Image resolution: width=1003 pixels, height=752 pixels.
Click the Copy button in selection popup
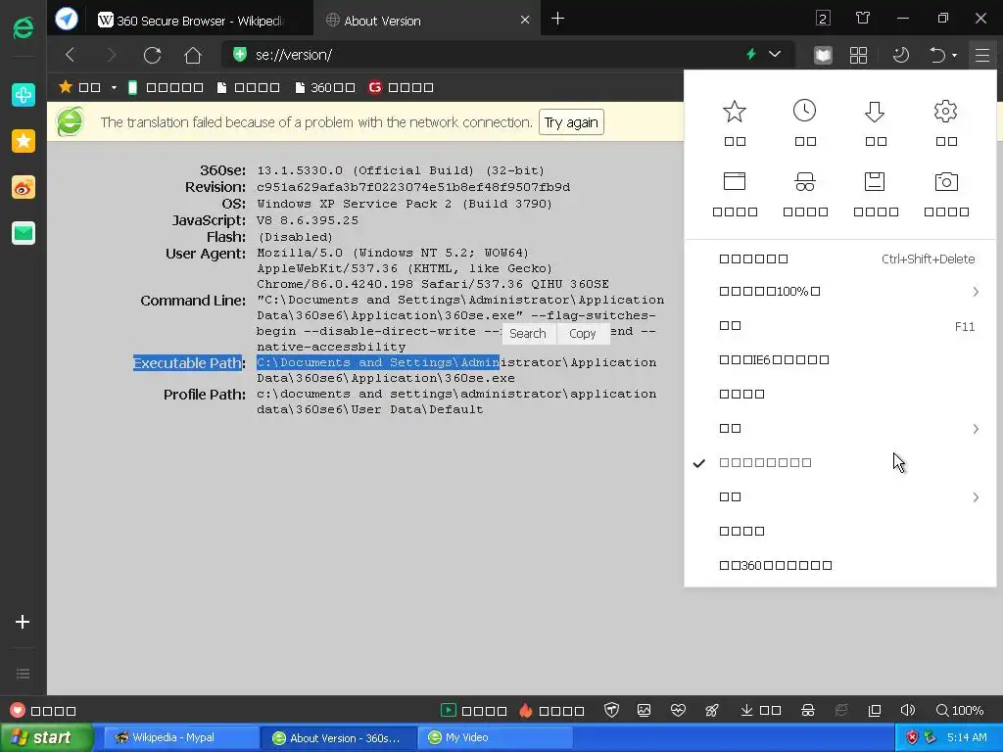(x=582, y=334)
